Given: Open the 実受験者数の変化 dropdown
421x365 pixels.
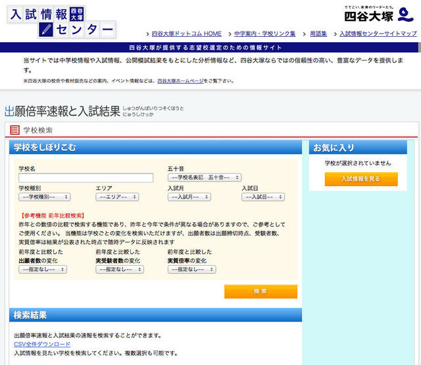Looking at the screenshot, I should (x=120, y=270).
